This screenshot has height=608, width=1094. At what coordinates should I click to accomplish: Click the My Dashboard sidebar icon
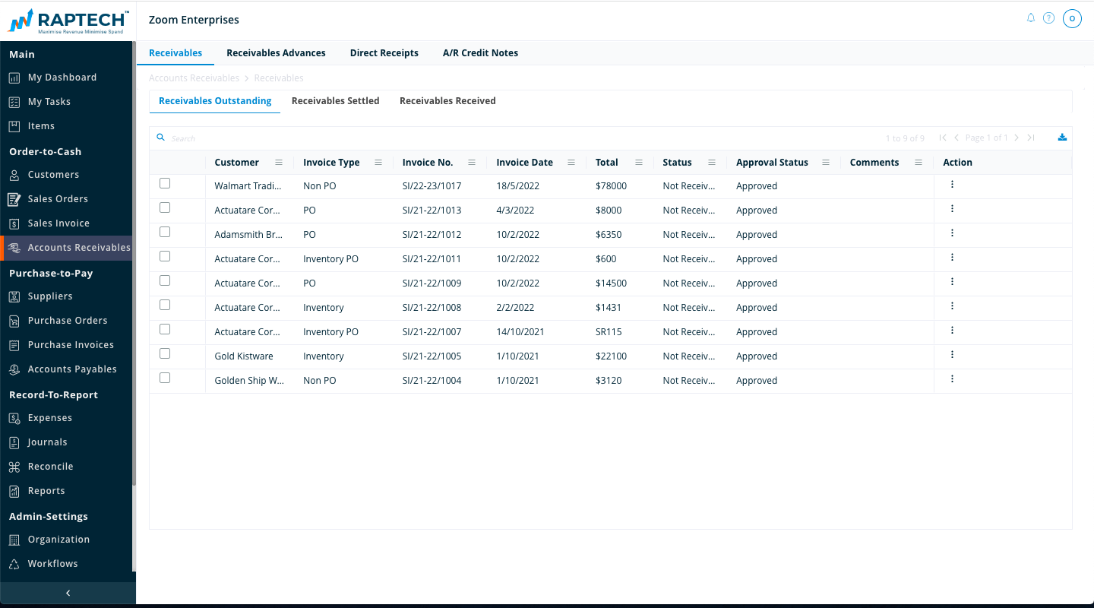click(14, 78)
